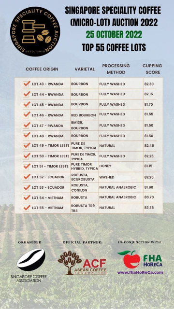Click the Singapore Coffee Association bean logo
The image size is (174, 309).
(31, 259)
